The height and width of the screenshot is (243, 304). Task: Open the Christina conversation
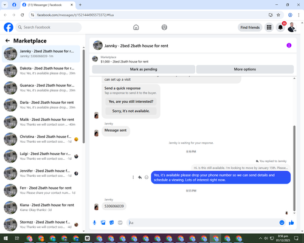tap(41, 139)
